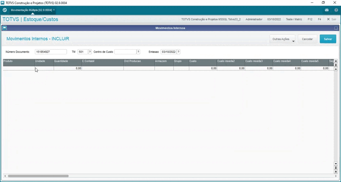Expand the Outras Ações dropdown
The image size is (341, 182).
(x=282, y=39)
